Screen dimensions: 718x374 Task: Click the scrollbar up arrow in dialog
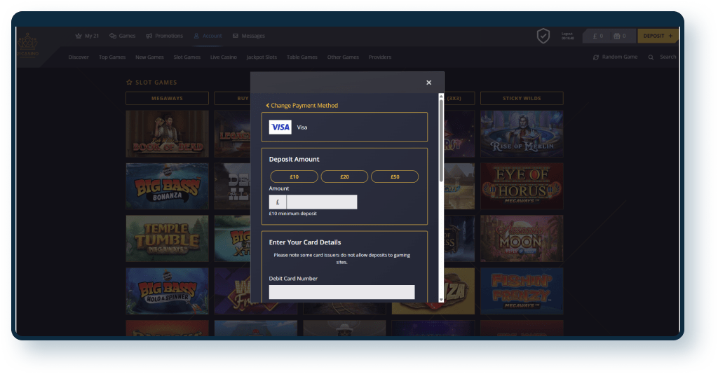(x=441, y=96)
